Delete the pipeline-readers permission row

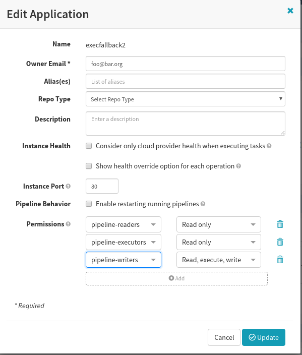click(280, 224)
